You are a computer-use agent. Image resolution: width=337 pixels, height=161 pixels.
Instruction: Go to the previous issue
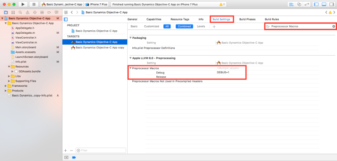[x=326, y=12]
